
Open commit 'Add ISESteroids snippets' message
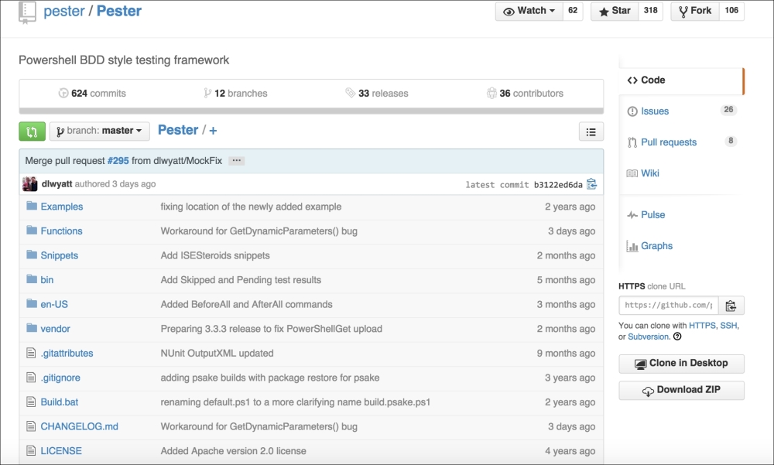tap(215, 255)
